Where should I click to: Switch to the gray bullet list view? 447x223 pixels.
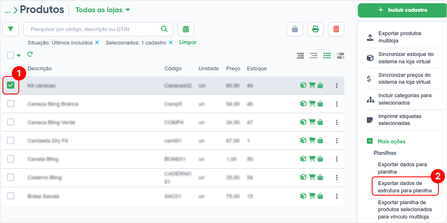coord(314,56)
